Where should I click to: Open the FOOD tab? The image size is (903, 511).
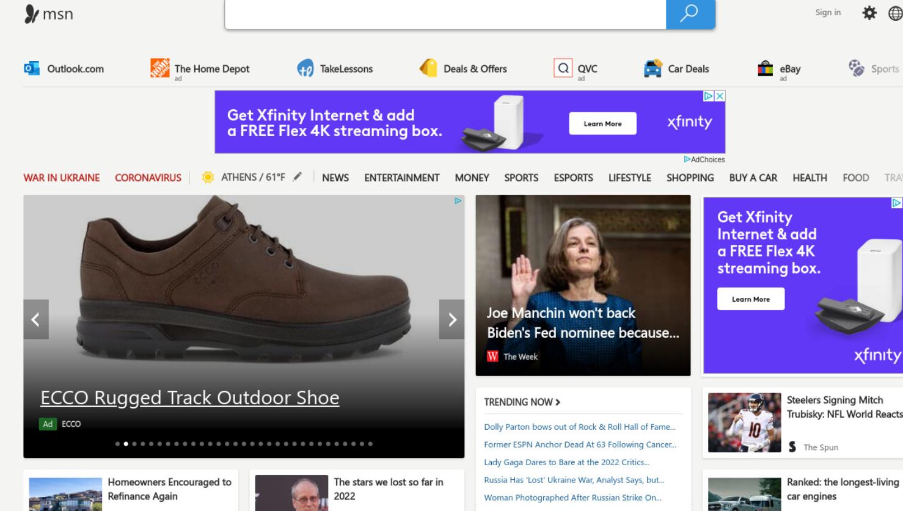[856, 178]
